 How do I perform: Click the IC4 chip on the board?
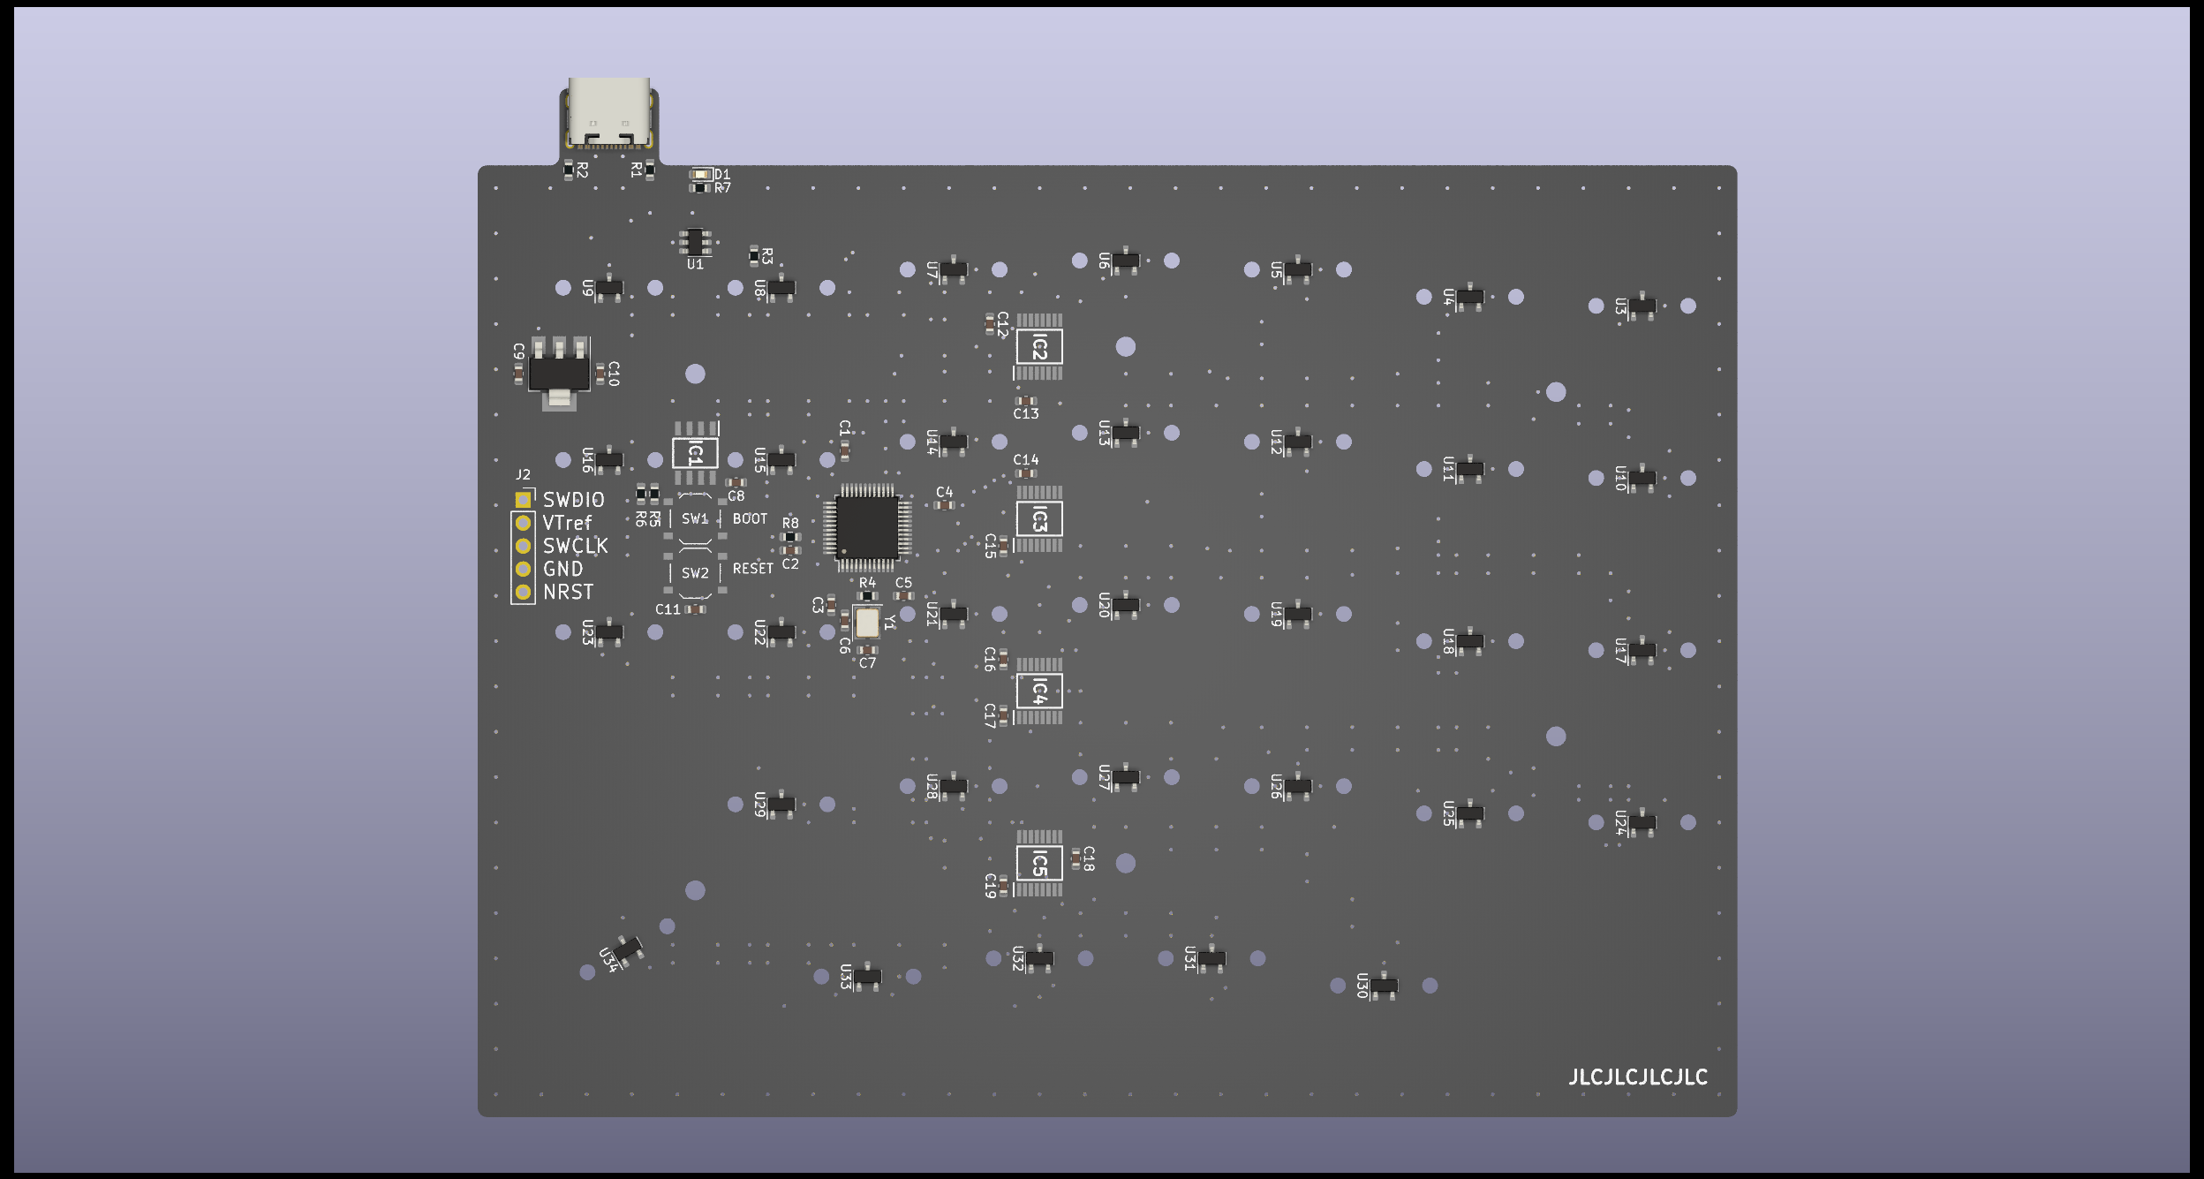tap(1038, 692)
